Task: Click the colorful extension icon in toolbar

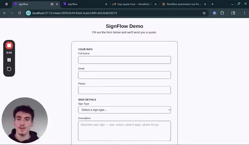Action: point(214,13)
